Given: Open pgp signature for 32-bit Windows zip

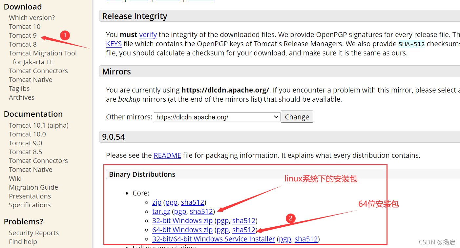Looking at the screenshot, I should [x=222, y=221].
